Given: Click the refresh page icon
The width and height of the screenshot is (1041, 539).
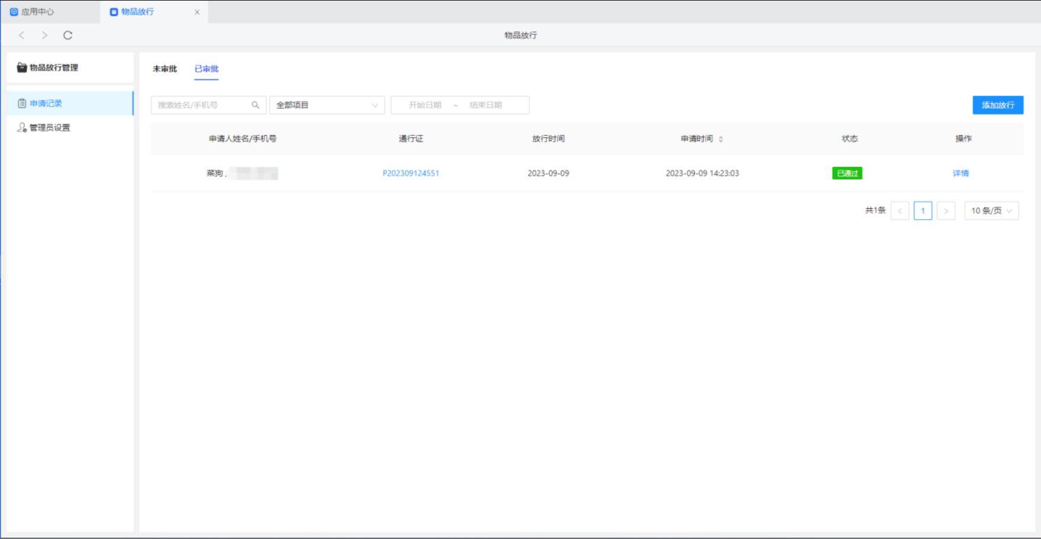Looking at the screenshot, I should click(x=67, y=35).
